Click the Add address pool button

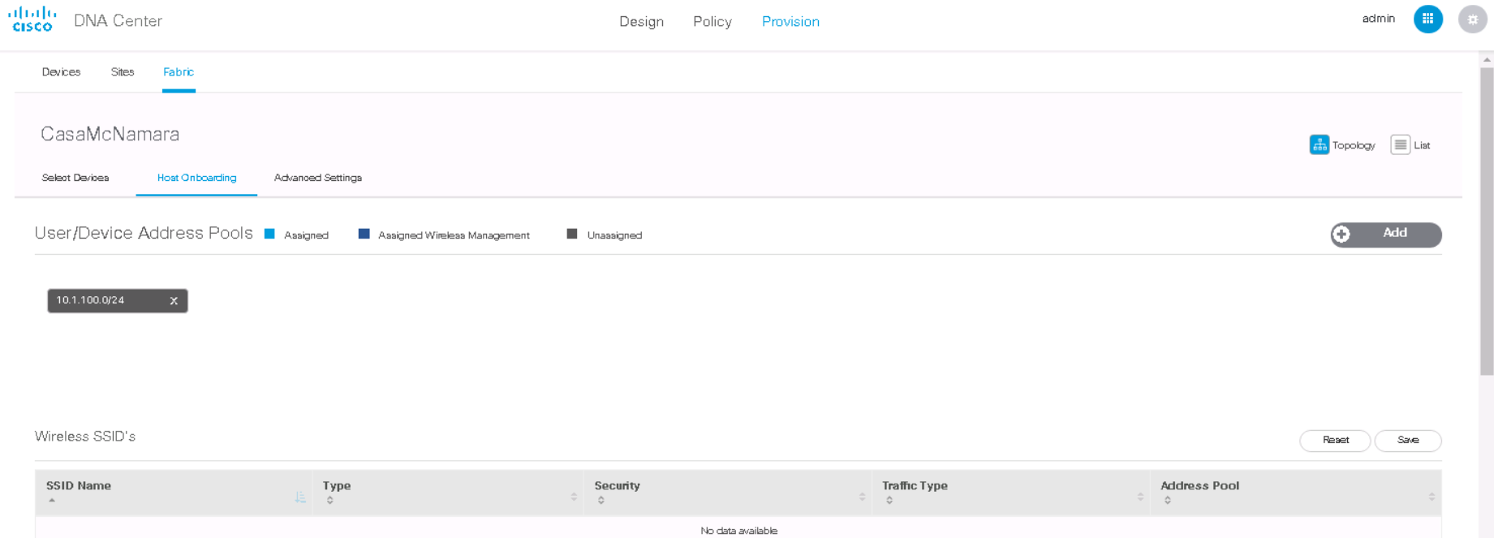[x=1386, y=235]
